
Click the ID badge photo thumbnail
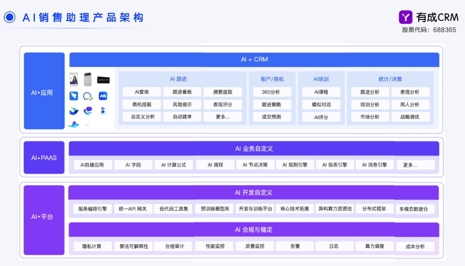tap(74, 79)
